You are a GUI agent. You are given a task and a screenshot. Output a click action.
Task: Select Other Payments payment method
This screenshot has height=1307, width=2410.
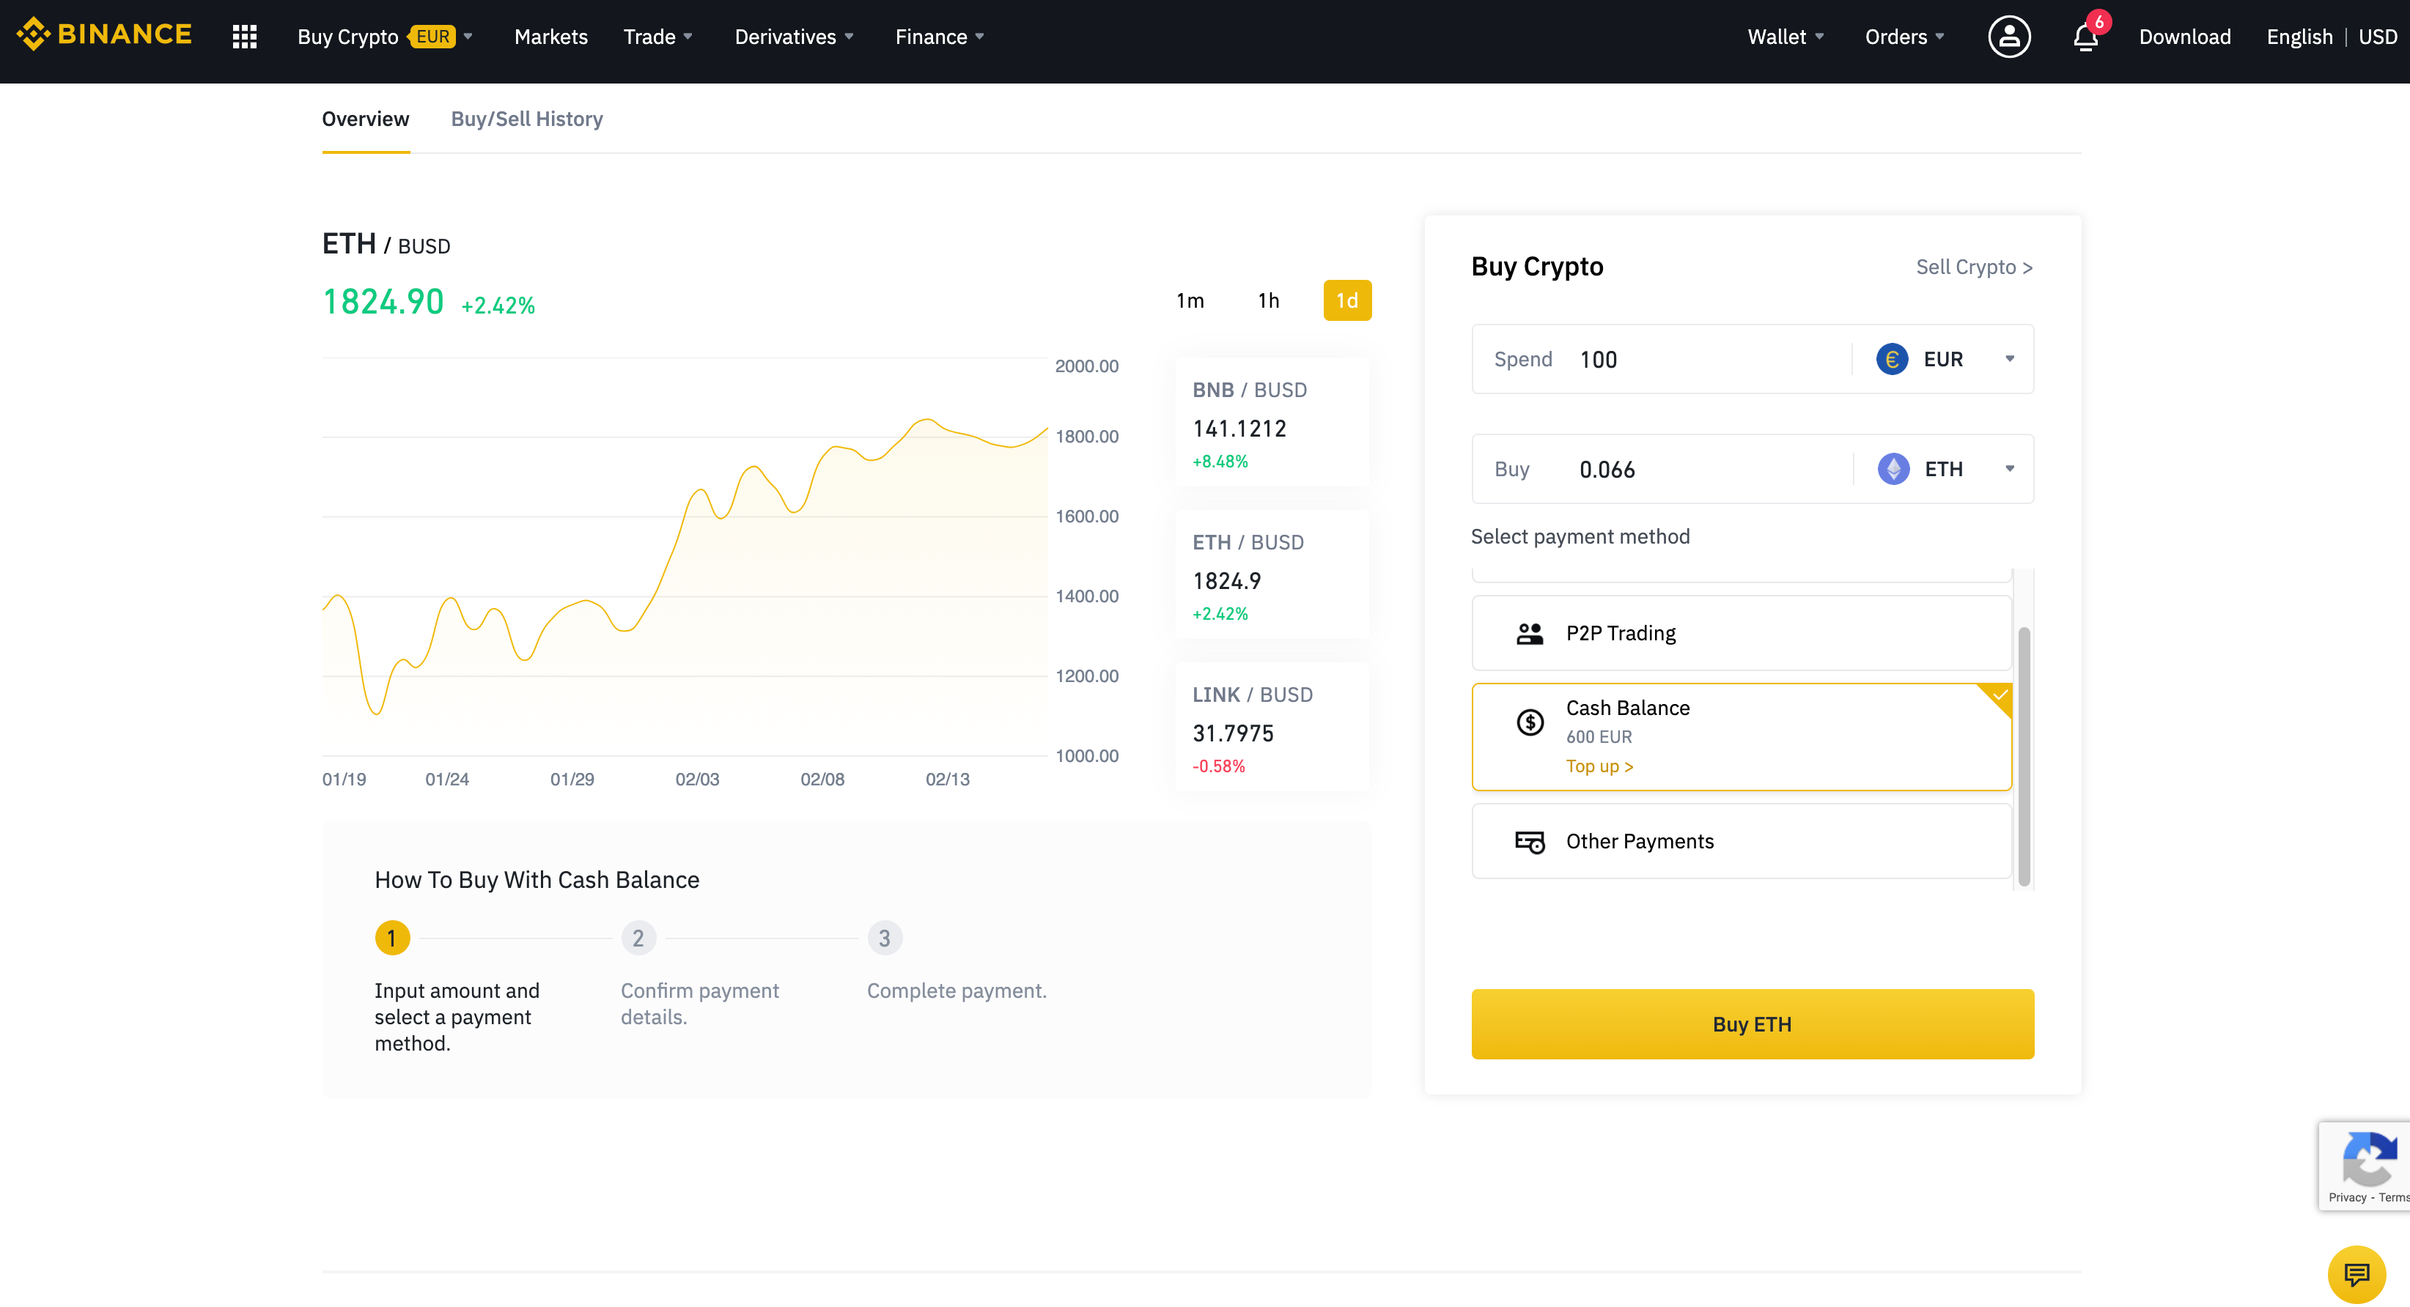click(x=1741, y=841)
